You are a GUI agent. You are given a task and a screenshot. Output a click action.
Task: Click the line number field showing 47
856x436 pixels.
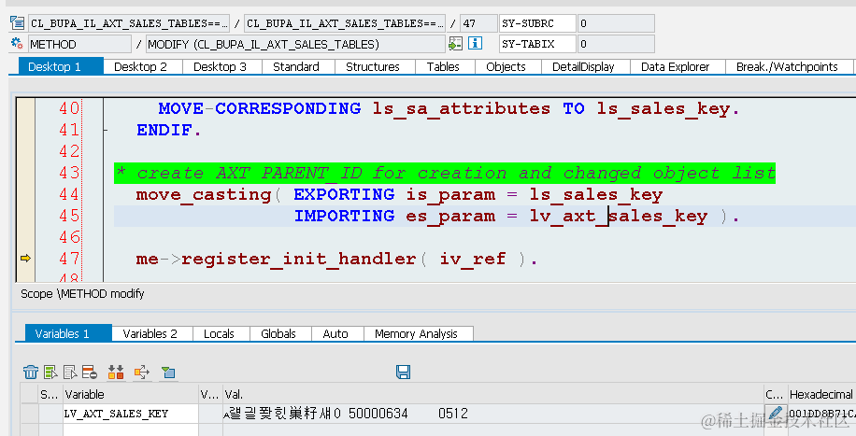click(478, 23)
